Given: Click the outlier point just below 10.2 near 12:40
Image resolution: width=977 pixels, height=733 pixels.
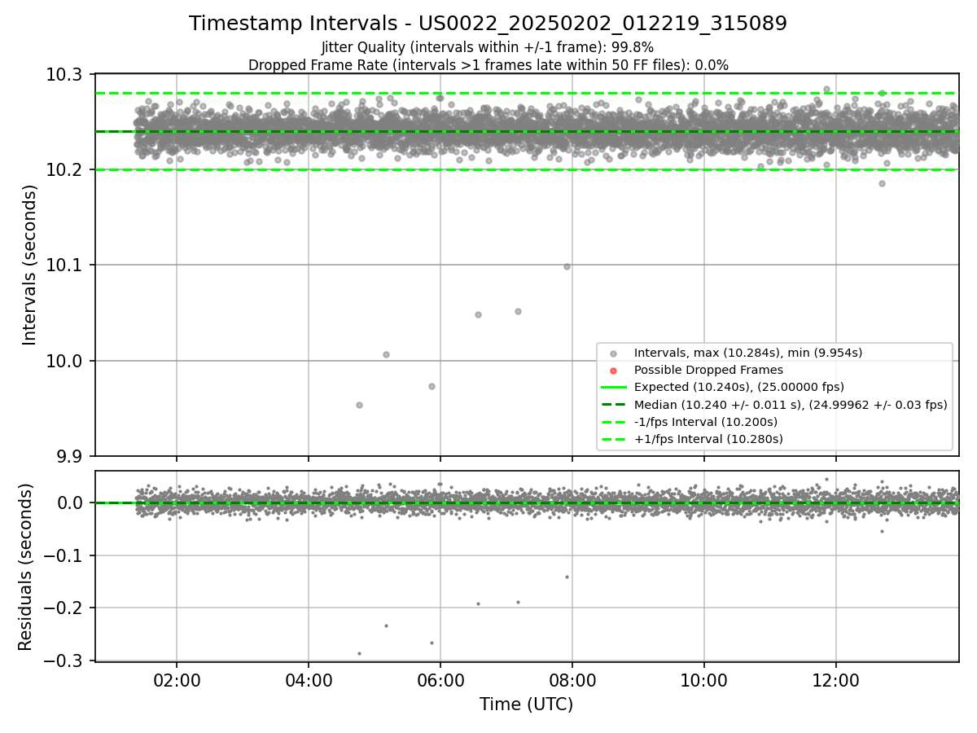Looking at the screenshot, I should pyautogui.click(x=882, y=183).
